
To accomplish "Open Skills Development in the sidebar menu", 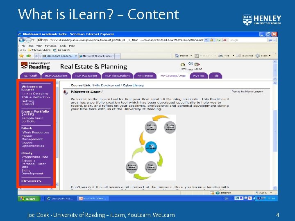I will click(32, 172).
